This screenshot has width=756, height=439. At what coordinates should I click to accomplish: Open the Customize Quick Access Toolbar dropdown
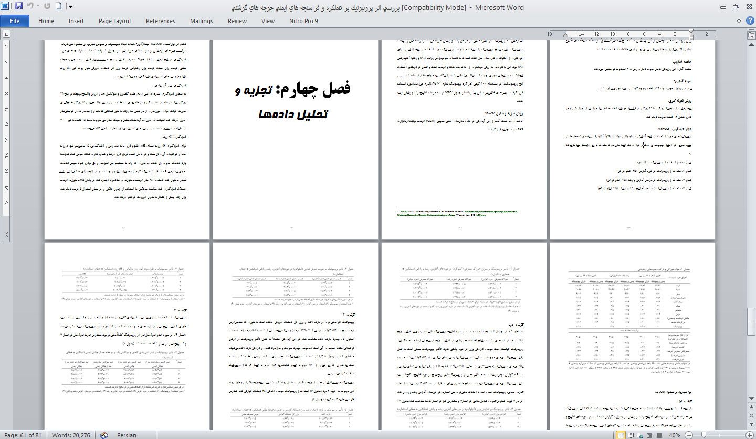(70, 7)
